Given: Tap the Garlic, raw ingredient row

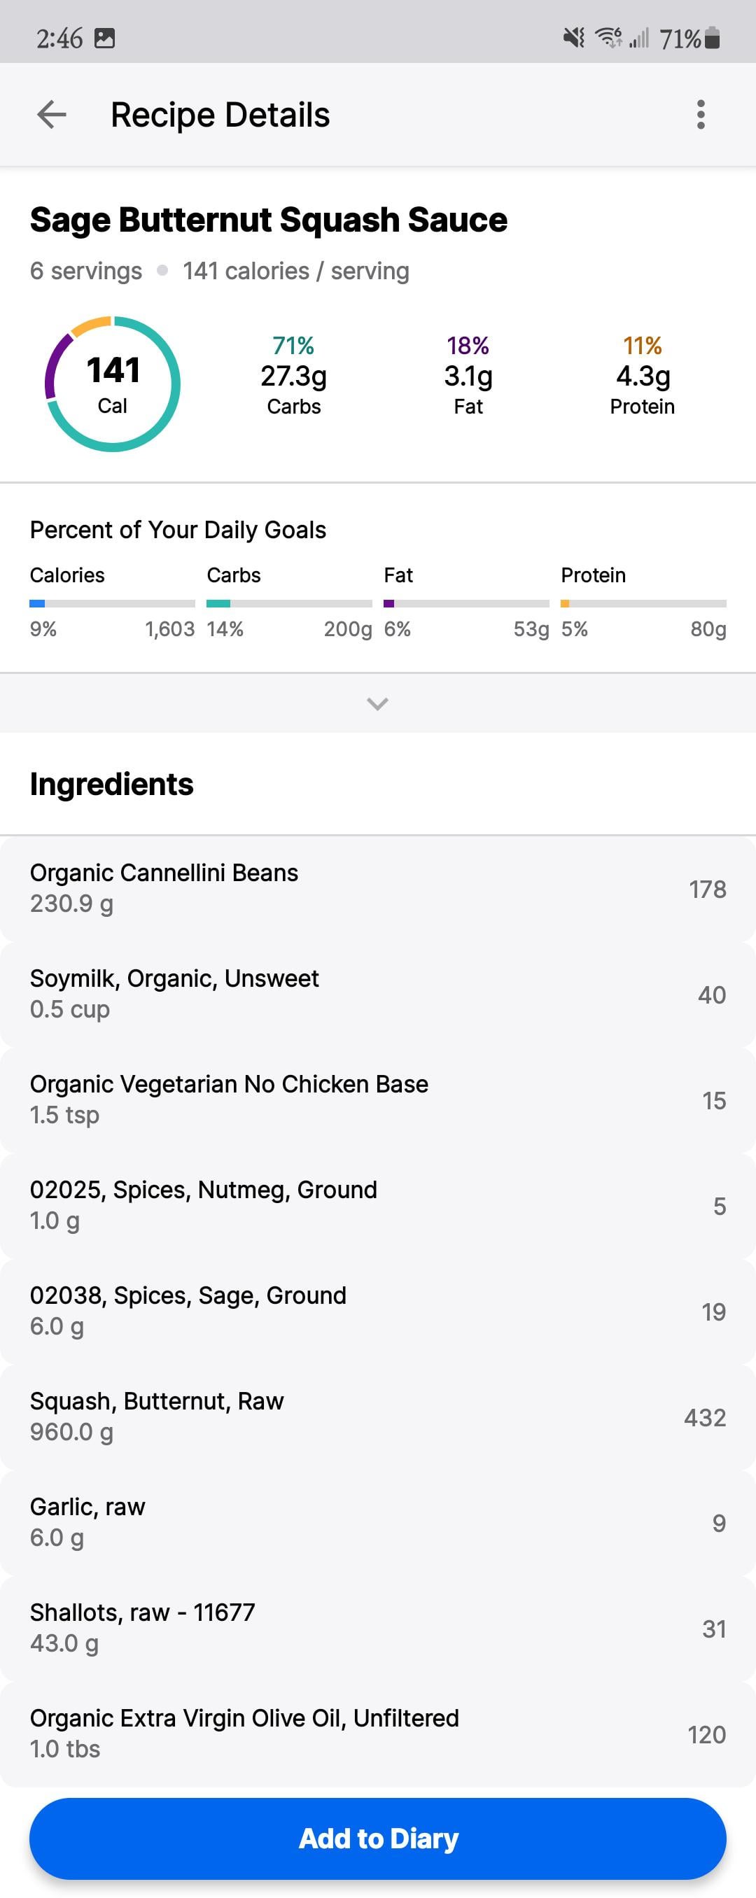Looking at the screenshot, I should pyautogui.click(x=377, y=1521).
